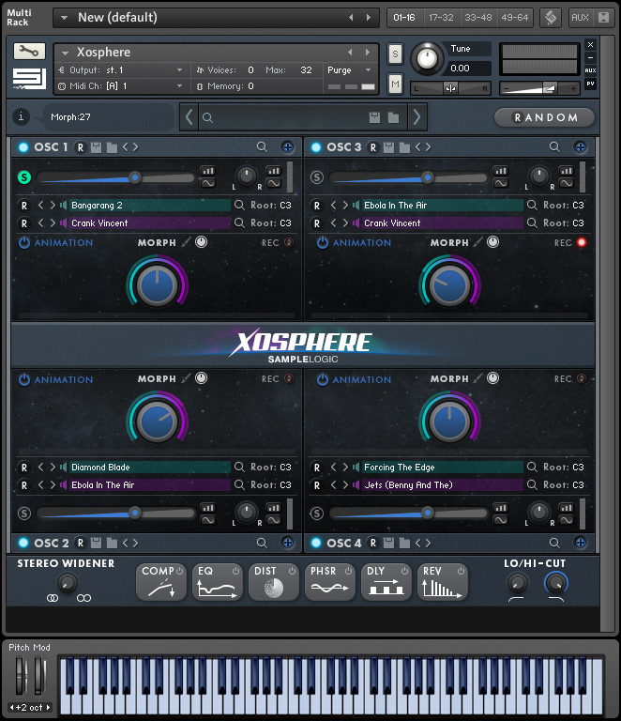Click speaker icon next to Diamond Blade
Screen dimensions: 621x721
click(64, 468)
